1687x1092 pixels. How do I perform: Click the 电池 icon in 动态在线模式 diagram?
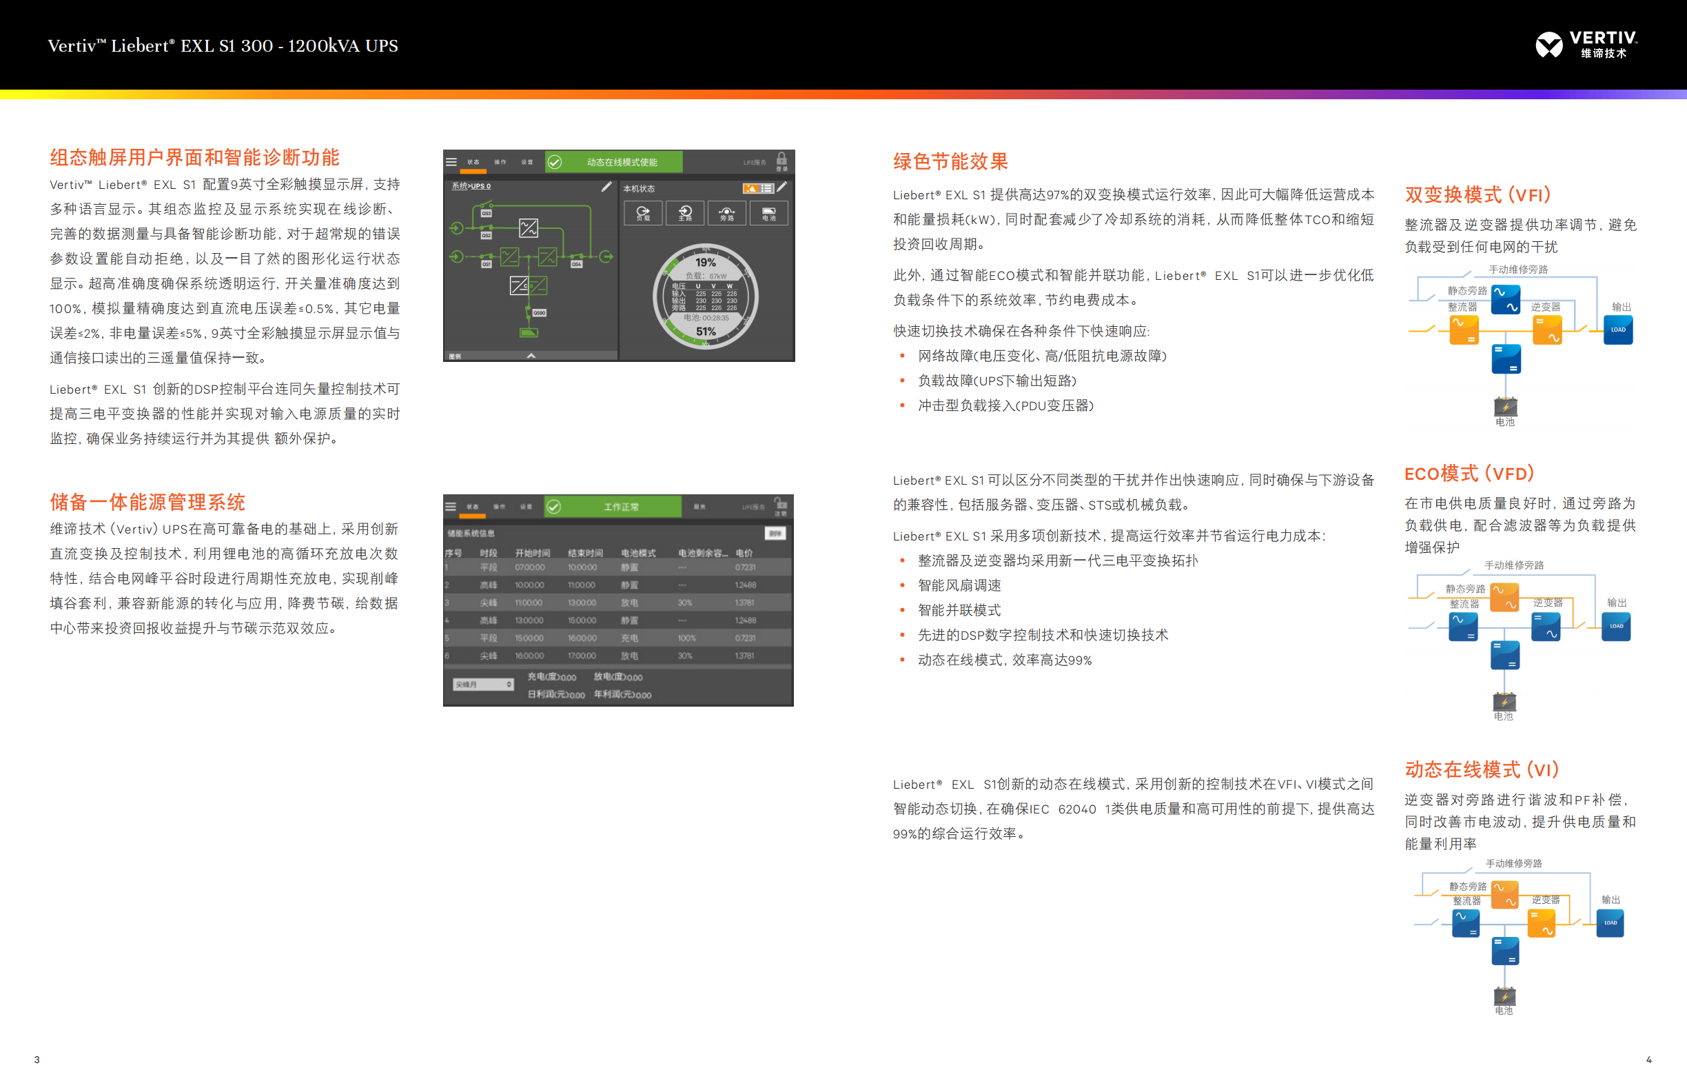[x=1504, y=996]
